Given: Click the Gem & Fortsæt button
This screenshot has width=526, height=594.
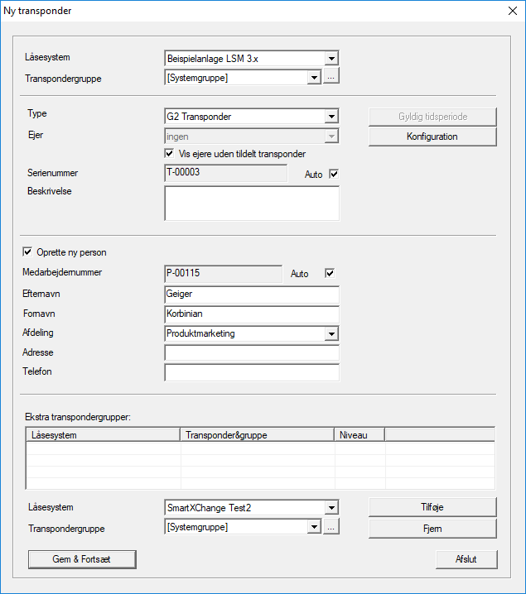Looking at the screenshot, I should tap(82, 559).
